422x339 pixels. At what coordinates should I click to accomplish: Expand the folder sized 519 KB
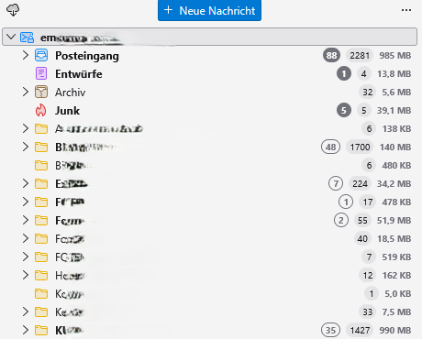(x=26, y=257)
